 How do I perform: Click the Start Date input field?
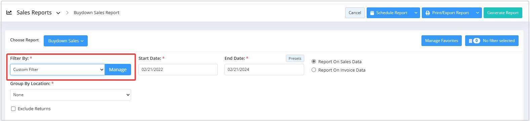[x=178, y=70]
